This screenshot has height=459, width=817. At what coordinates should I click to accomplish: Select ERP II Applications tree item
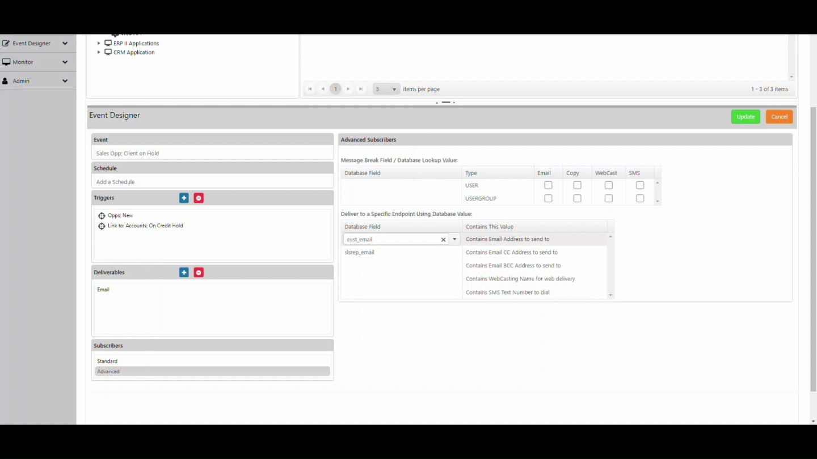click(x=136, y=43)
